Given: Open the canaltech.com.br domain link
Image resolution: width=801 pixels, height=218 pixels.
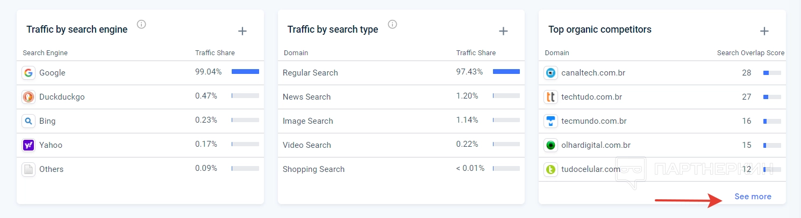Looking at the screenshot, I should (x=593, y=73).
